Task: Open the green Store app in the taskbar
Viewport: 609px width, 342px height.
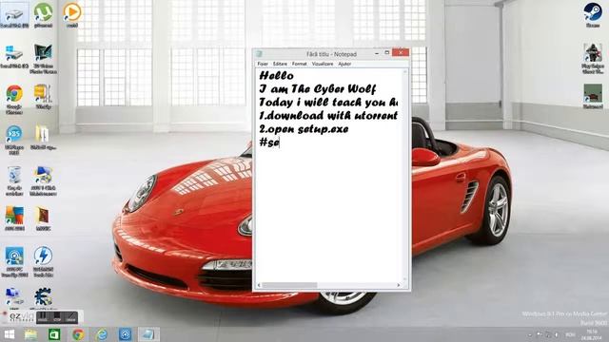Action: click(54, 334)
